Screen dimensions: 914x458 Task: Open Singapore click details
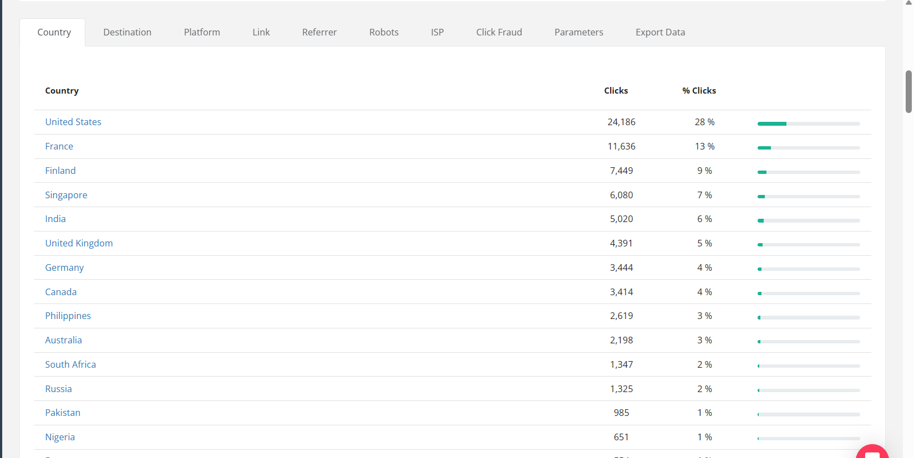point(66,195)
